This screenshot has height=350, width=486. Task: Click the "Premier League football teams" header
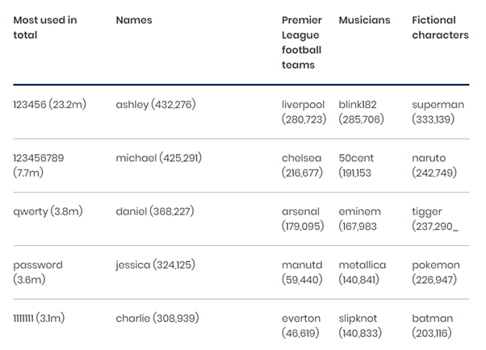coord(301,43)
